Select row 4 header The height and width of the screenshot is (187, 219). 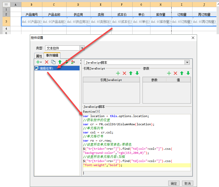click(6, 29)
